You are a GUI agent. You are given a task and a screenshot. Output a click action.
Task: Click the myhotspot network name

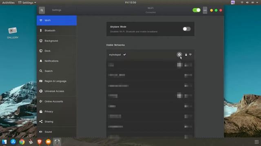(x=115, y=55)
